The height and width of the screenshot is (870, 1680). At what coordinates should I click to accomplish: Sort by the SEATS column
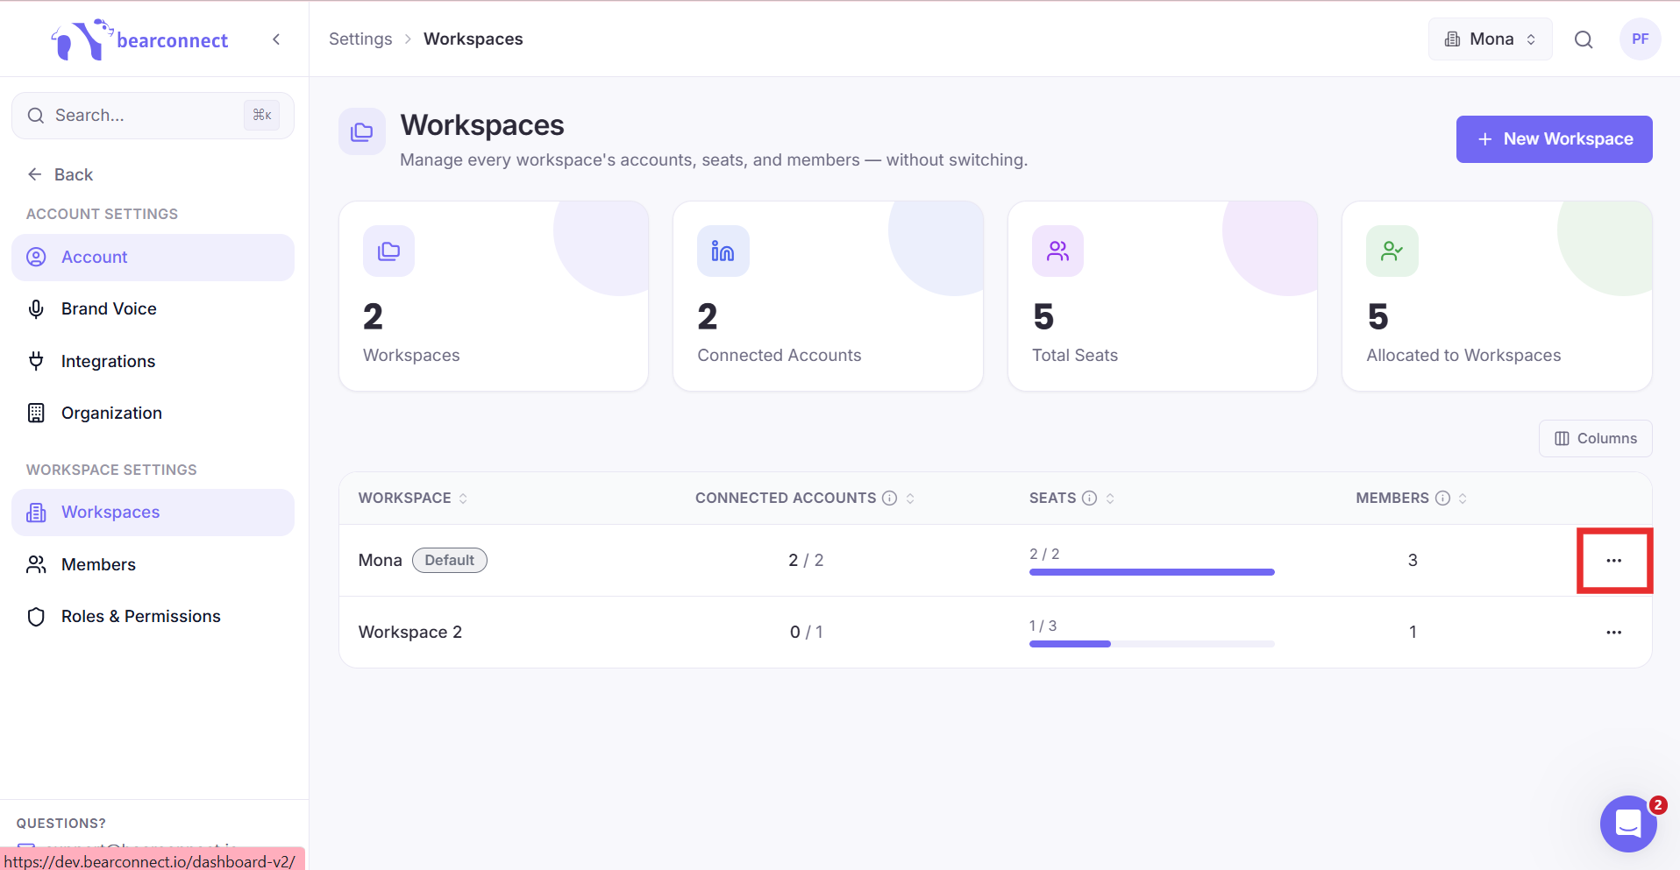tap(1110, 499)
